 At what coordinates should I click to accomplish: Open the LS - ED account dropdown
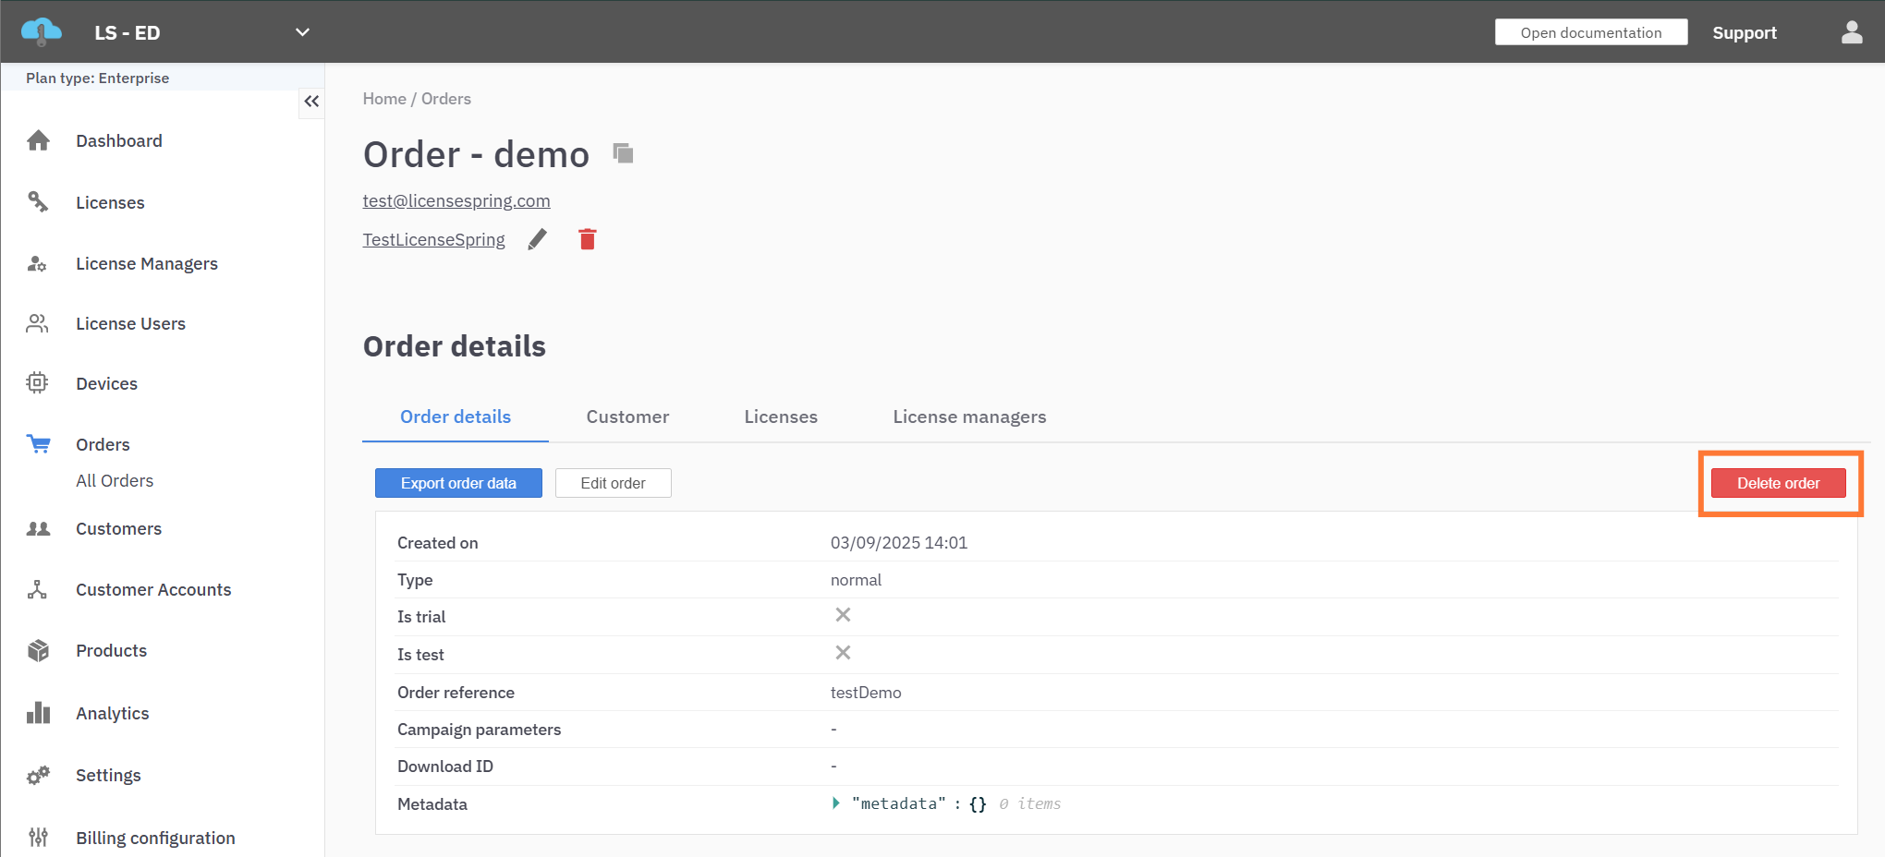click(x=302, y=32)
